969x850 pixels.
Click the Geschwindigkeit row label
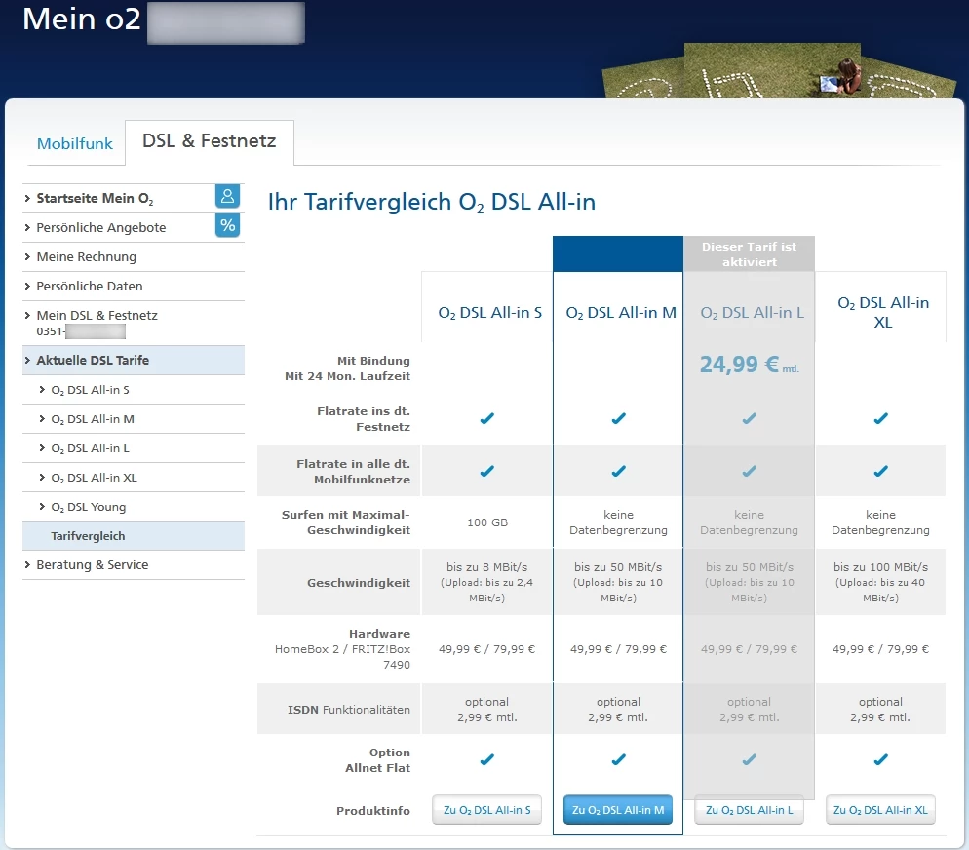click(x=359, y=583)
